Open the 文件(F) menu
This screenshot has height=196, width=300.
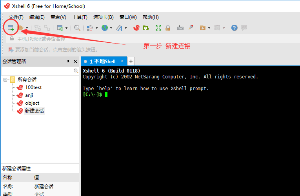(16, 17)
